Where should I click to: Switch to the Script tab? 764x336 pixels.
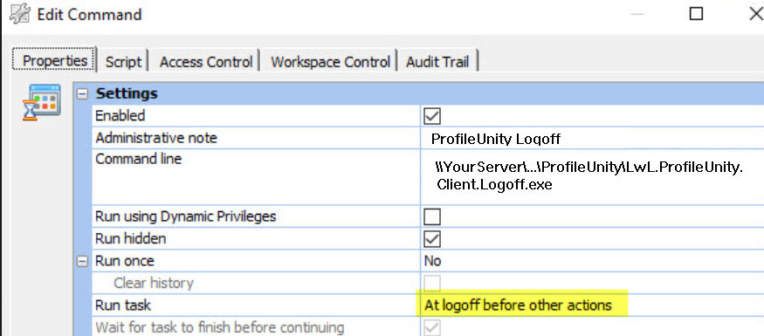pyautogui.click(x=123, y=61)
